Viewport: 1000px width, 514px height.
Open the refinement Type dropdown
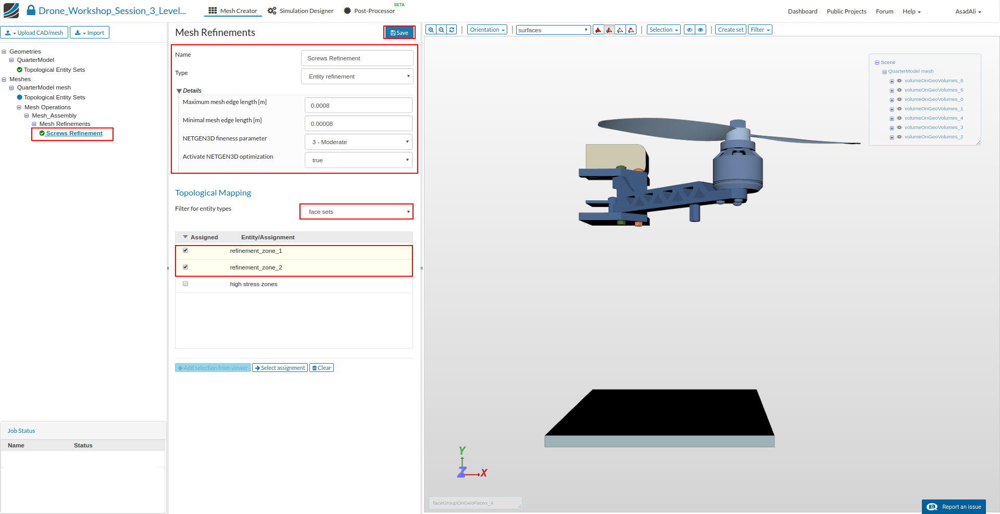pos(357,76)
